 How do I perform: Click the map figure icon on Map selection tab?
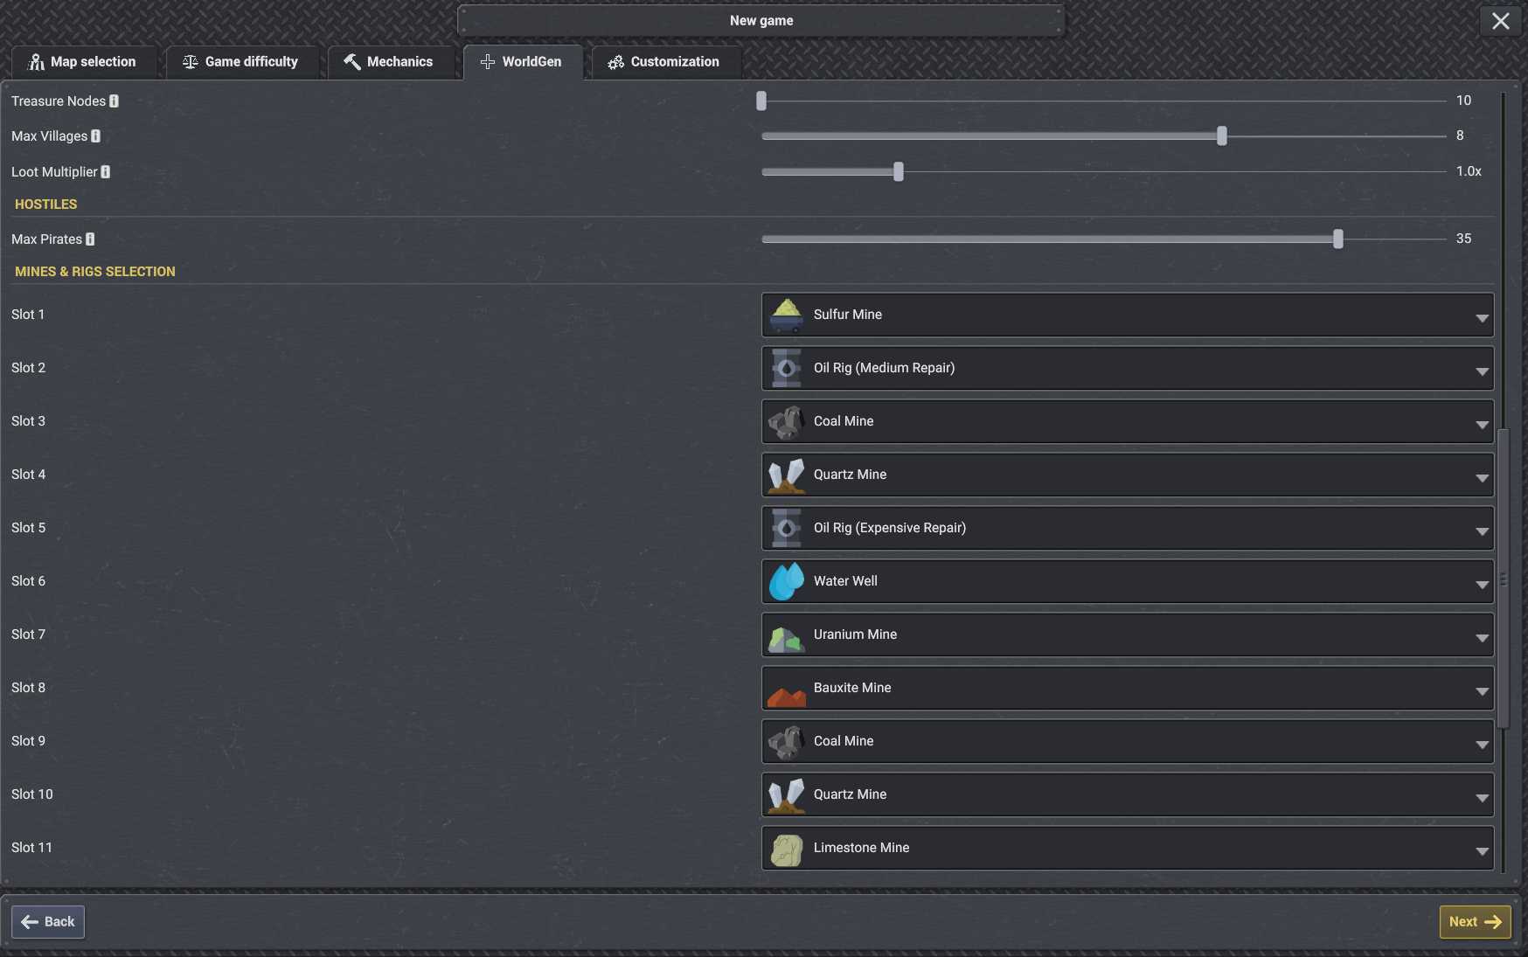tap(36, 62)
